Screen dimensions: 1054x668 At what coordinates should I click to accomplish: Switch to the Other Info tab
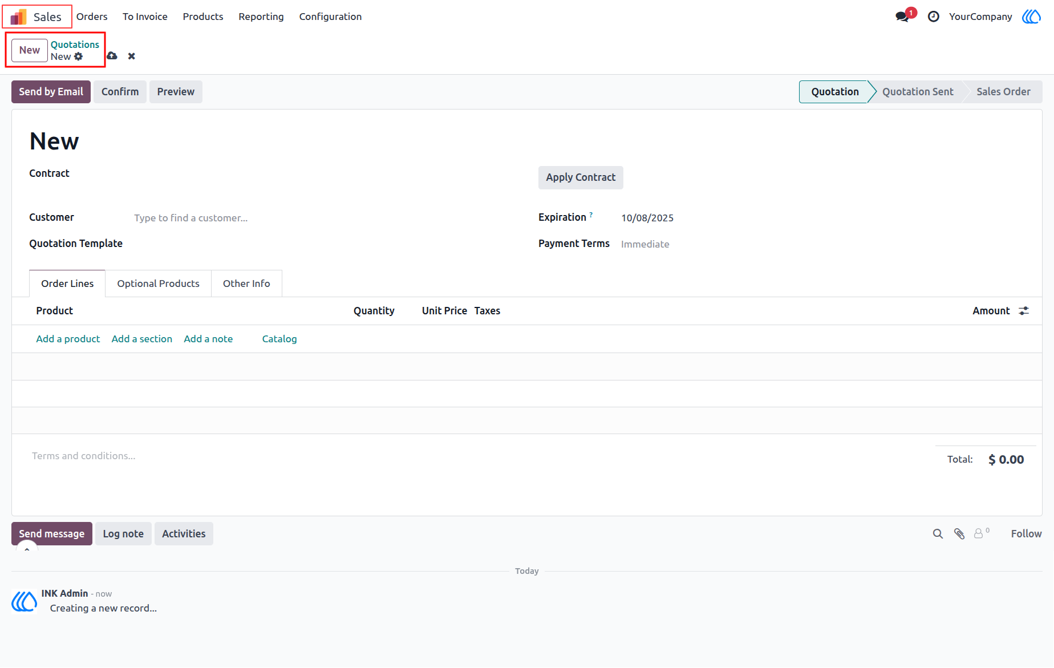click(246, 284)
